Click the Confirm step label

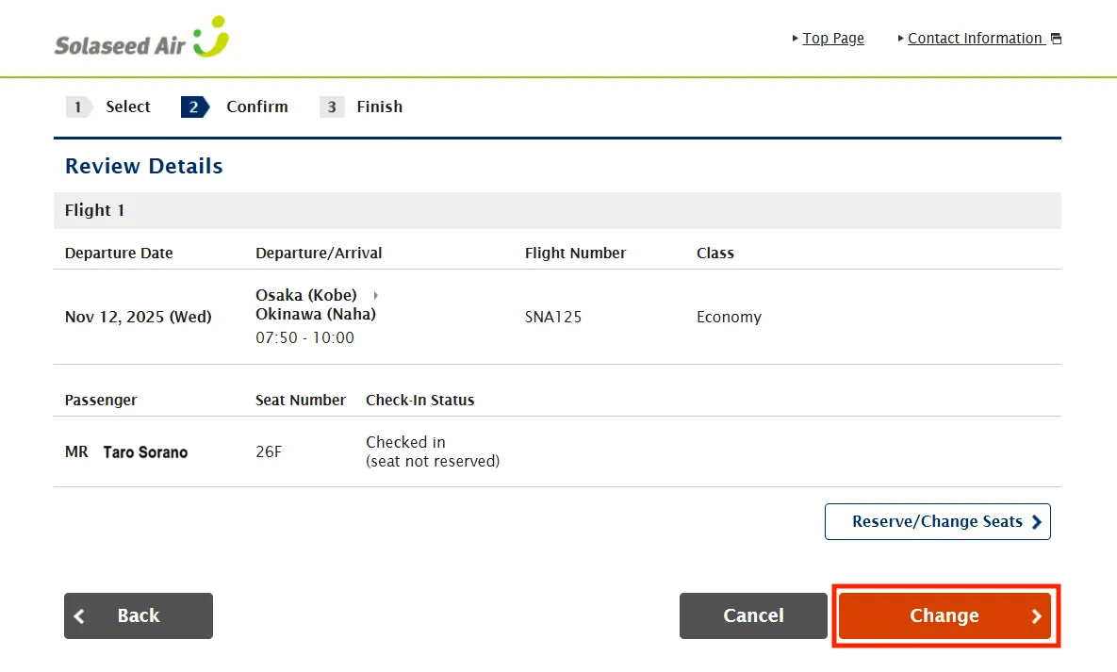pyautogui.click(x=257, y=107)
